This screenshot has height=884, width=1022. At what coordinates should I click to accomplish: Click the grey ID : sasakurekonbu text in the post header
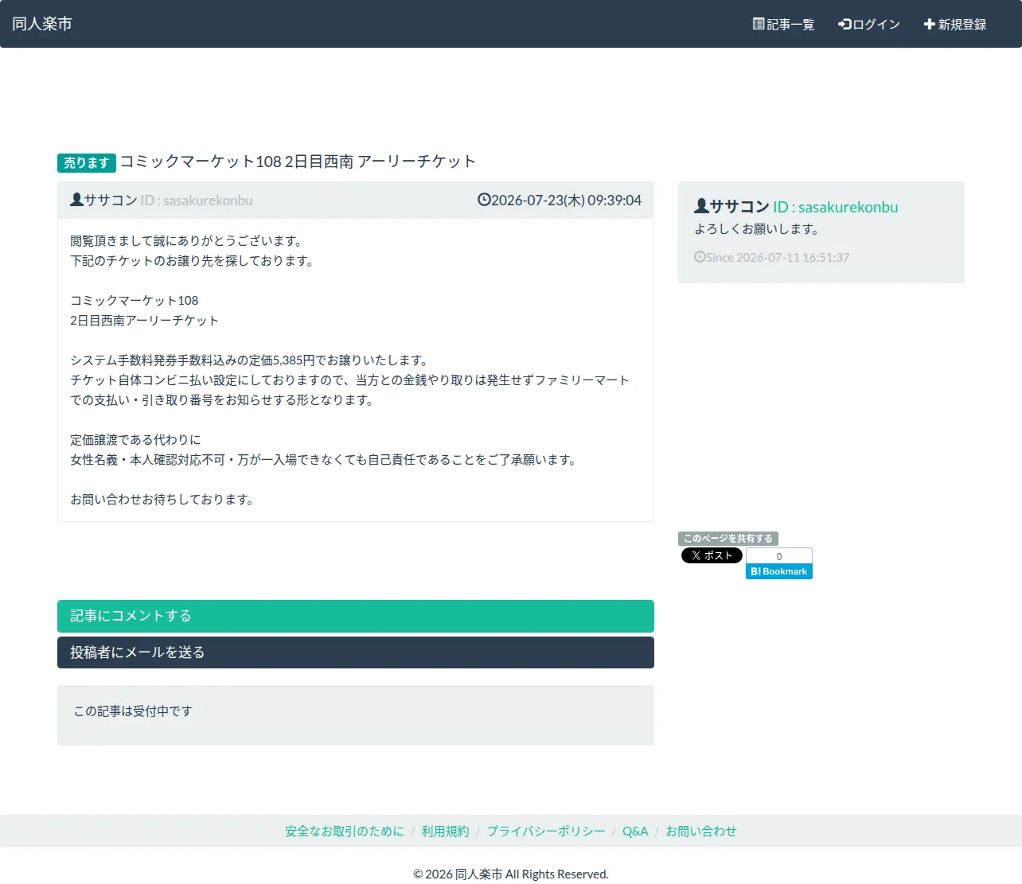[197, 201]
